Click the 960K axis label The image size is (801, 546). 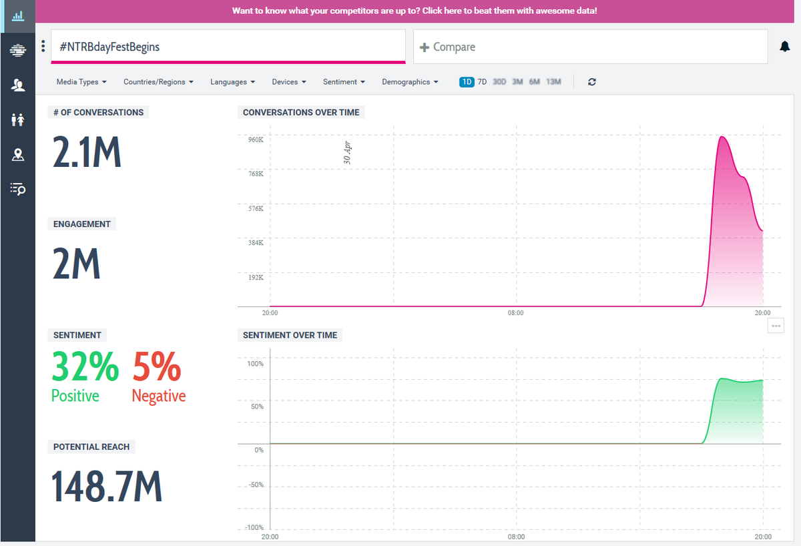pos(256,140)
